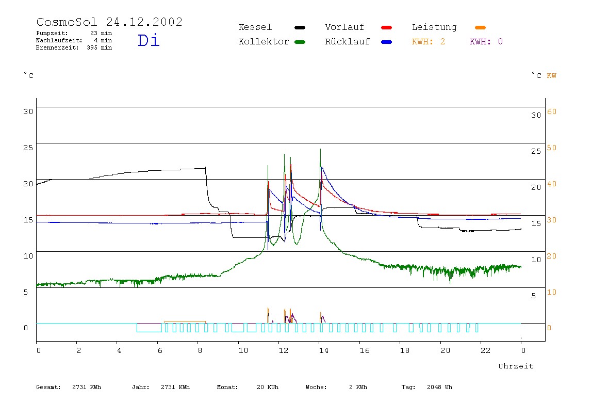The image size is (592, 419).
Task: Click the 'Pumpzeit:' label
Action: click(52, 33)
